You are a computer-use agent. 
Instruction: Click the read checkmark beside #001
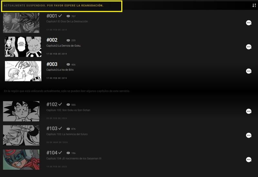pyautogui.click(x=60, y=16)
